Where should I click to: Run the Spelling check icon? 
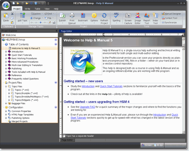pyautogui.click(x=116, y=15)
